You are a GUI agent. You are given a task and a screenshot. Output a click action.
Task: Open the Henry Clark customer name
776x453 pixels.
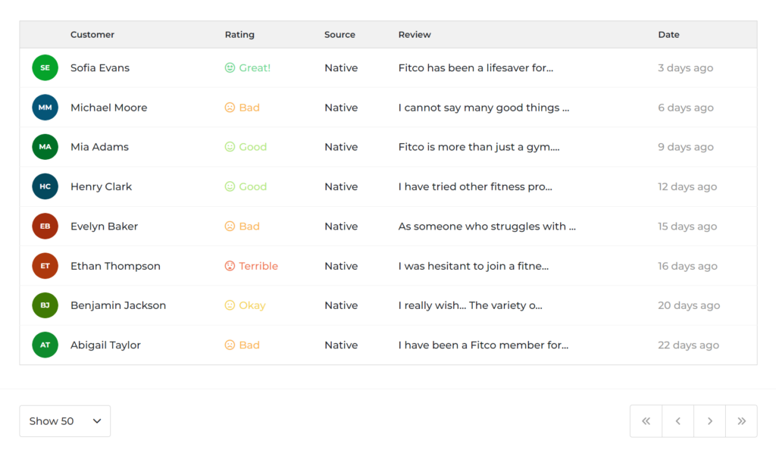101,186
